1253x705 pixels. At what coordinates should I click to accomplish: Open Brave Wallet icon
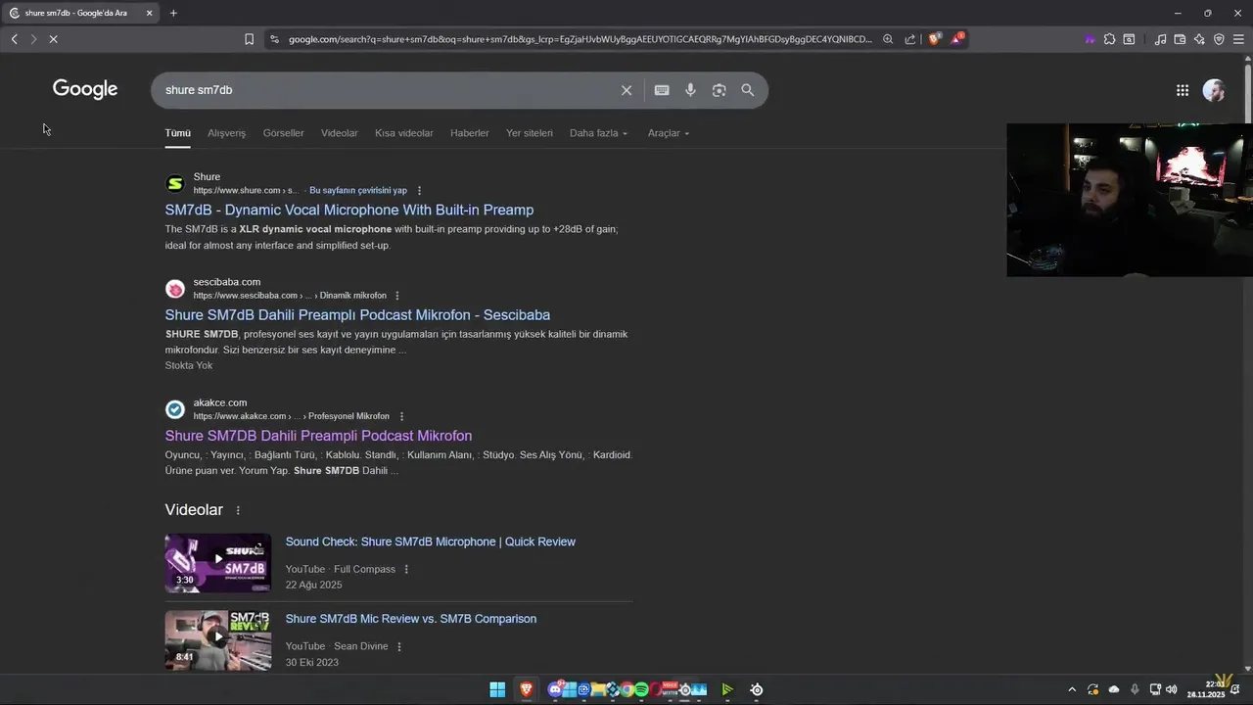(1180, 39)
